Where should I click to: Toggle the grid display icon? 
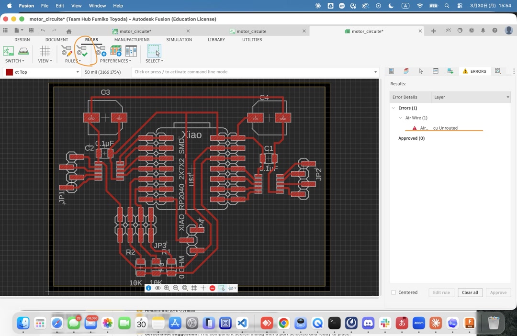tap(194, 288)
